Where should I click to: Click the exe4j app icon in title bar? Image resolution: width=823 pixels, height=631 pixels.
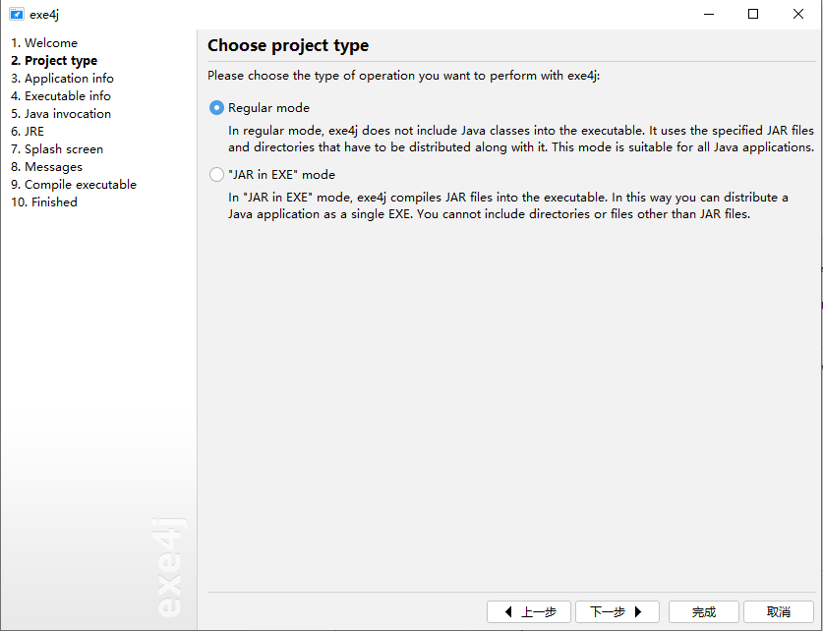[x=17, y=14]
